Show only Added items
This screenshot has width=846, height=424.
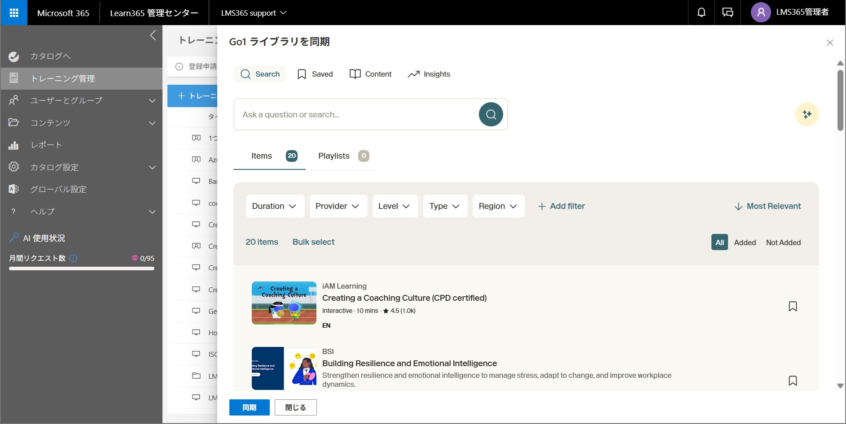(x=745, y=242)
